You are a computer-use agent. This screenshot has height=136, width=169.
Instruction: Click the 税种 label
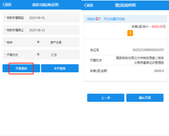pyautogui.click(x=10, y=42)
